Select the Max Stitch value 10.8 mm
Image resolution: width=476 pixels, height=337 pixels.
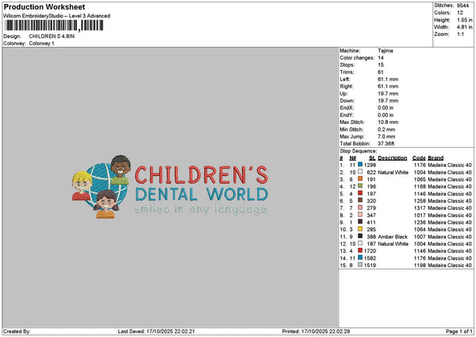388,122
